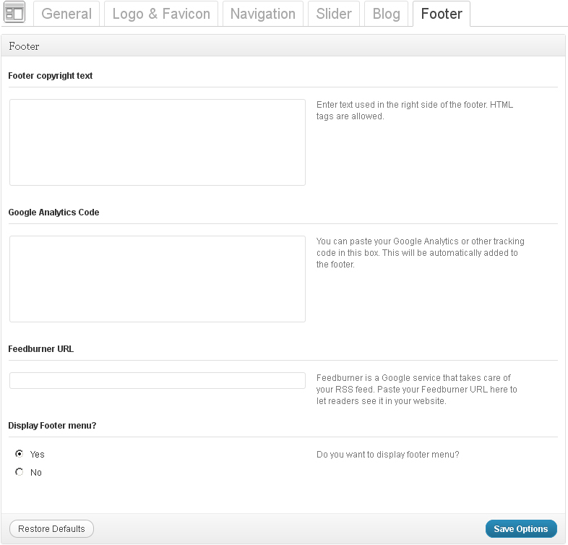
Task: Go to the Navigation tab
Action: click(x=262, y=14)
